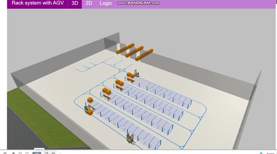
Task: Click the clock icon right of speed box
Action: [x=46, y=153]
